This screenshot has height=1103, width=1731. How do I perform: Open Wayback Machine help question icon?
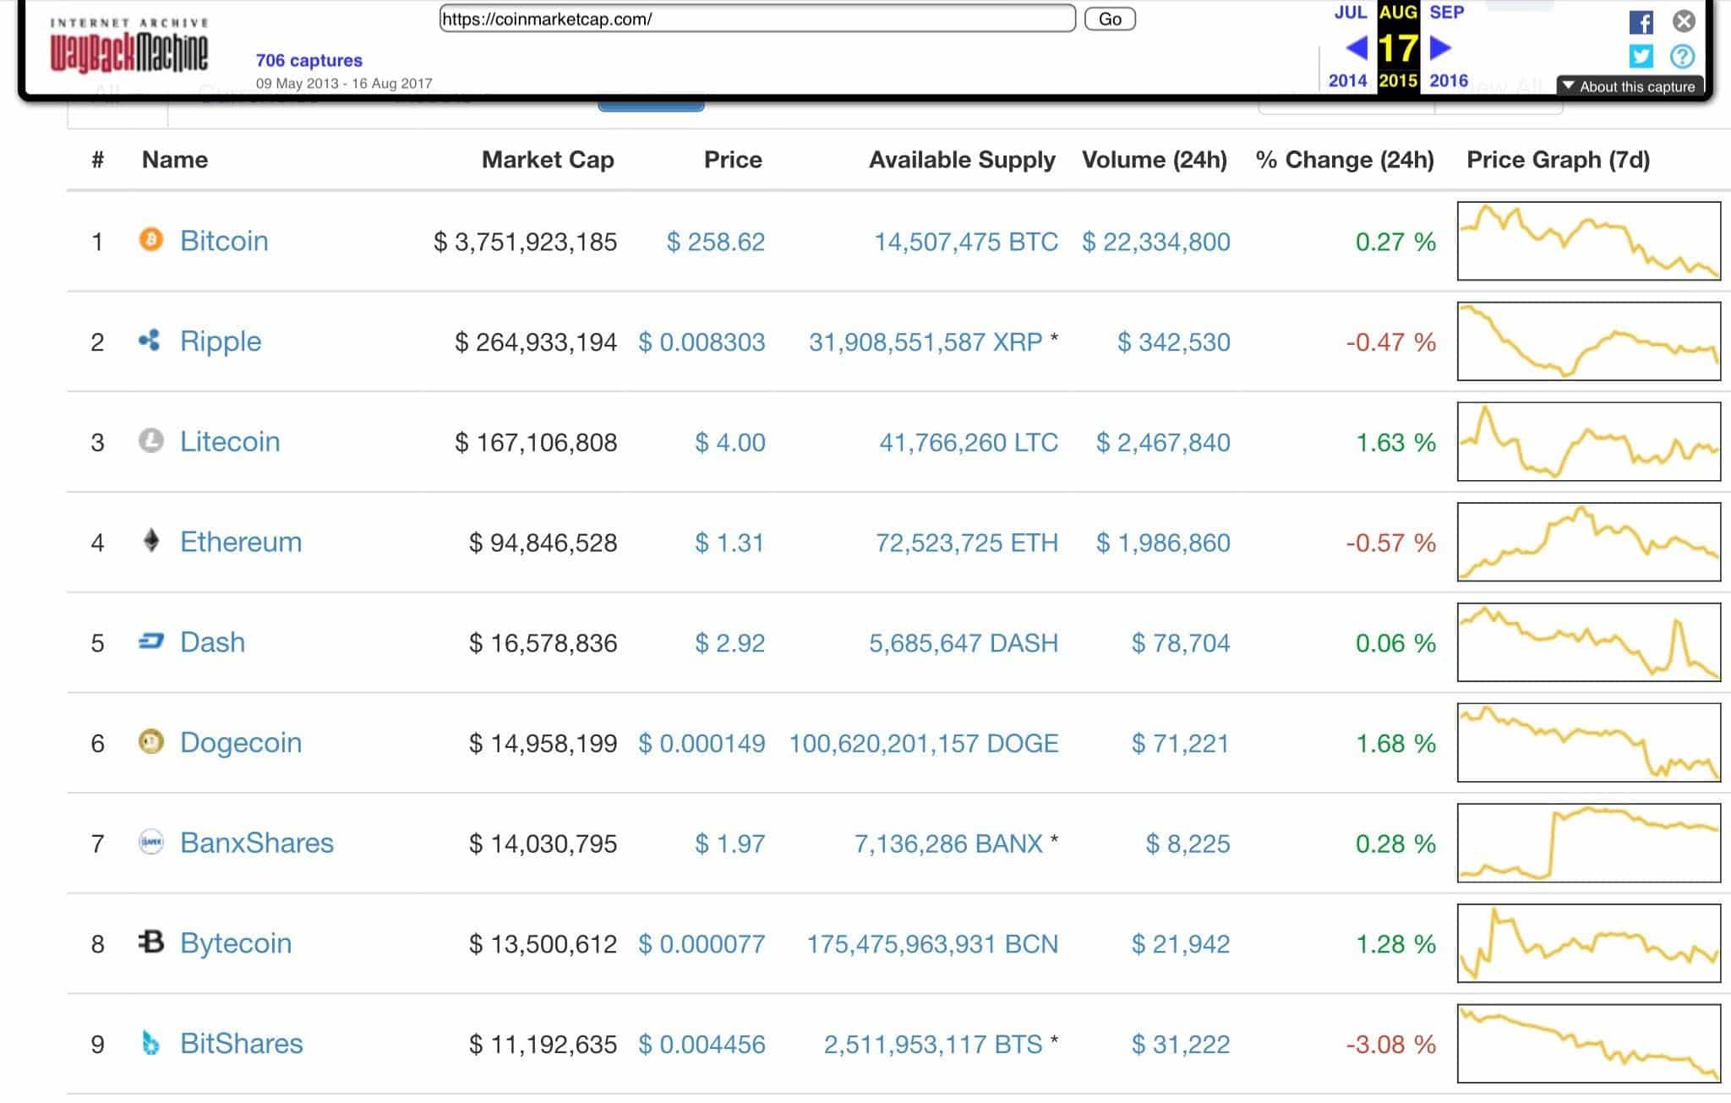(1682, 56)
